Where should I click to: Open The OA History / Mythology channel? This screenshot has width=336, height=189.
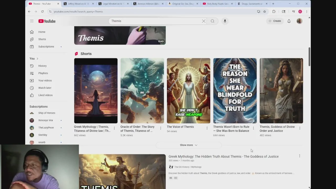(188, 167)
